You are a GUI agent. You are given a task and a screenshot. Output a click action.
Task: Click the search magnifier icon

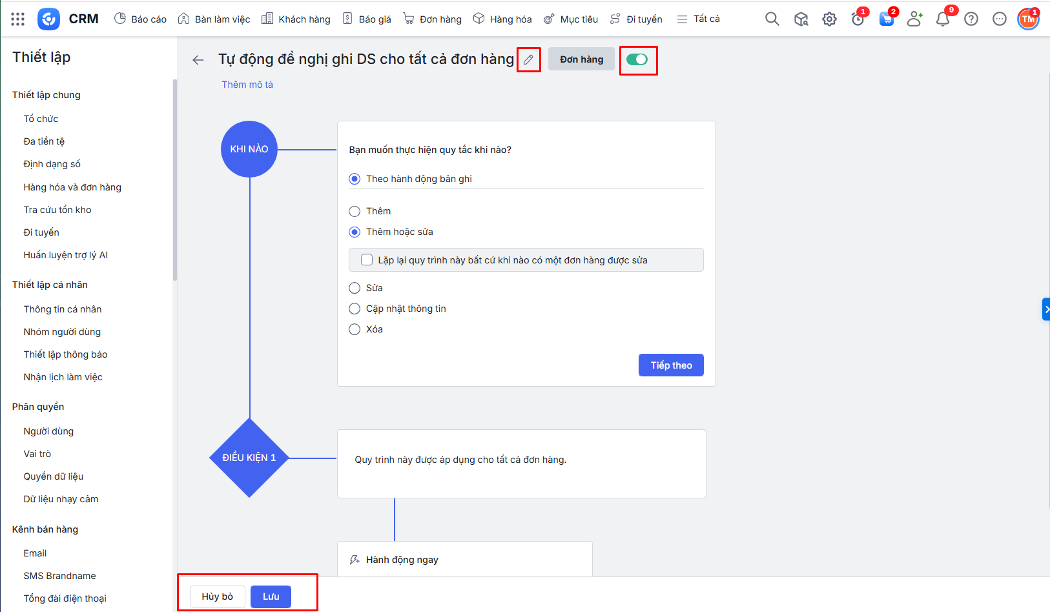772,19
